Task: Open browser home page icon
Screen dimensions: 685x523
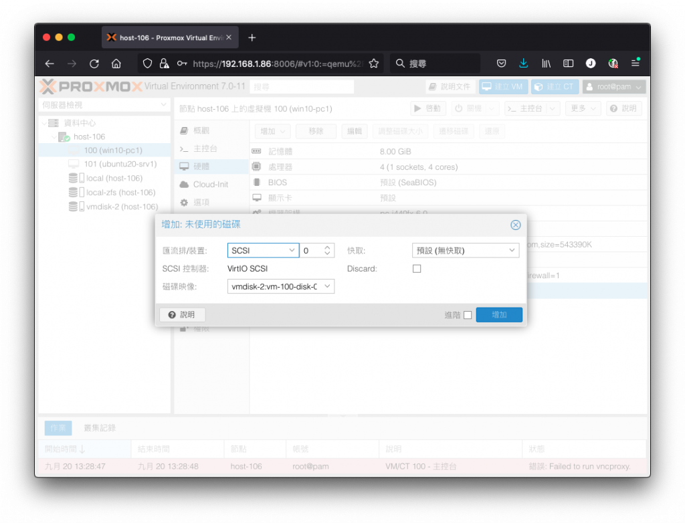Action: point(116,64)
